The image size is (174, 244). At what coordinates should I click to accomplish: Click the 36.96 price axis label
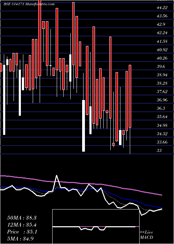tap(163, 100)
